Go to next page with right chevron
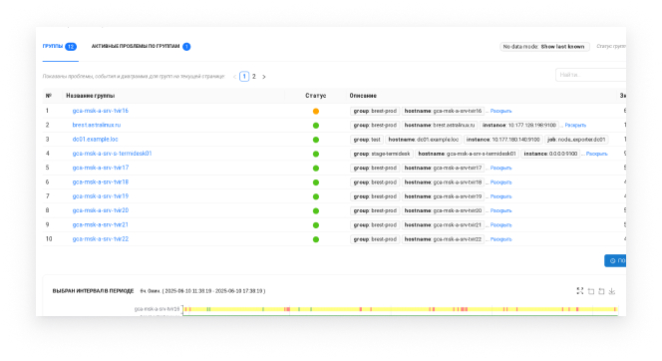The height and width of the screenshot is (361, 662). click(x=264, y=77)
